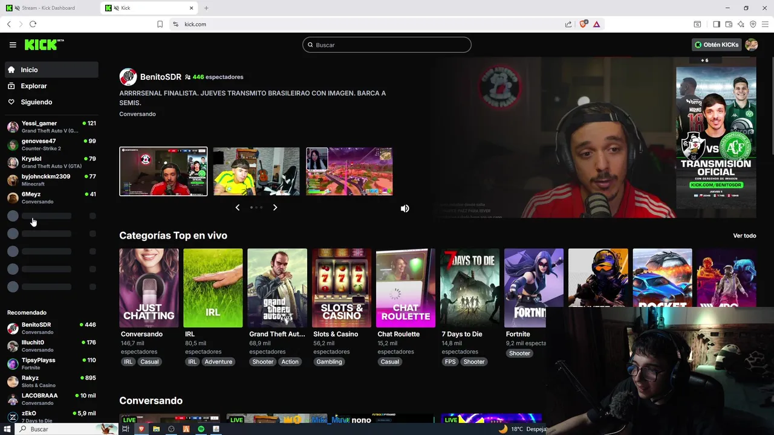Open the 7 Days to Die category card
Viewport: 774px width, 435px height.
pyautogui.click(x=470, y=288)
